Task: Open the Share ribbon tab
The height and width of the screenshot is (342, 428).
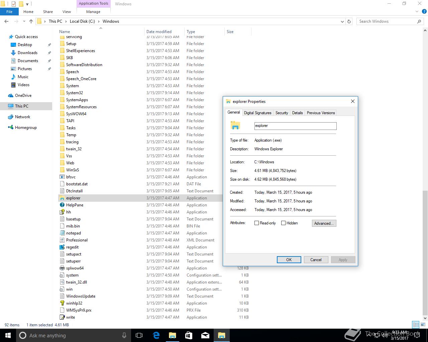Action: pyautogui.click(x=48, y=12)
